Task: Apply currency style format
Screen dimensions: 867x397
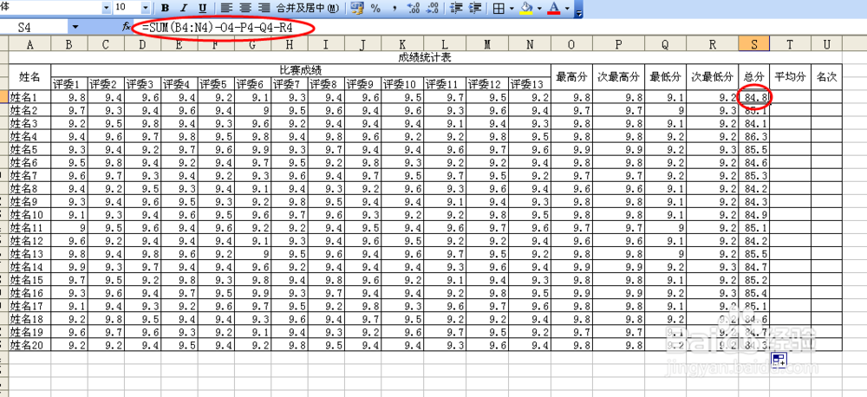Action: click(x=357, y=8)
